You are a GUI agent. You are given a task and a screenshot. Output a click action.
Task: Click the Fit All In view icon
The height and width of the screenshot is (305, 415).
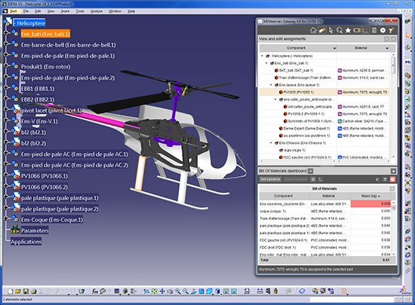pyautogui.click(x=154, y=291)
